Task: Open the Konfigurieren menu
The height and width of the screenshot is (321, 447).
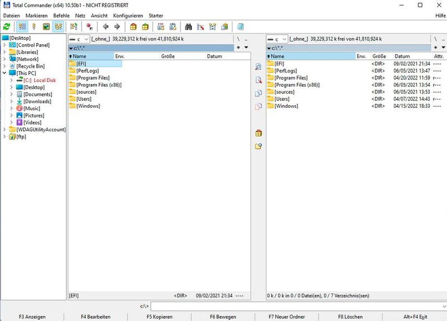Action: [128, 16]
